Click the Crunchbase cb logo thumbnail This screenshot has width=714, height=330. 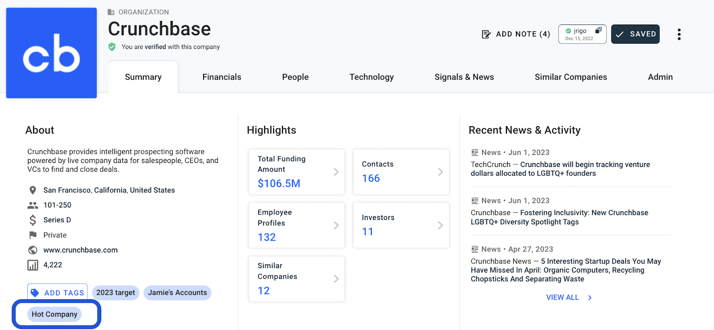coord(51,53)
